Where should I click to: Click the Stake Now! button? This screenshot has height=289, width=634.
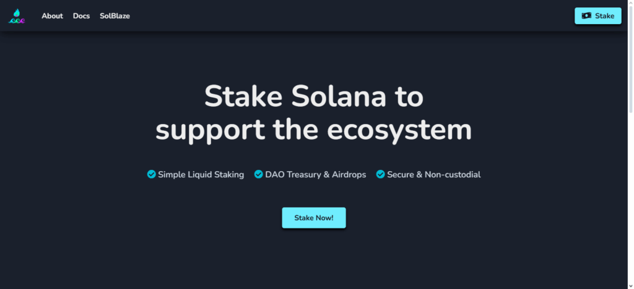314,217
